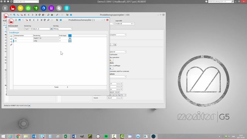Go to last record in Produktionsgruppsregister
Screen dimensions: 247x139
point(36,15)
